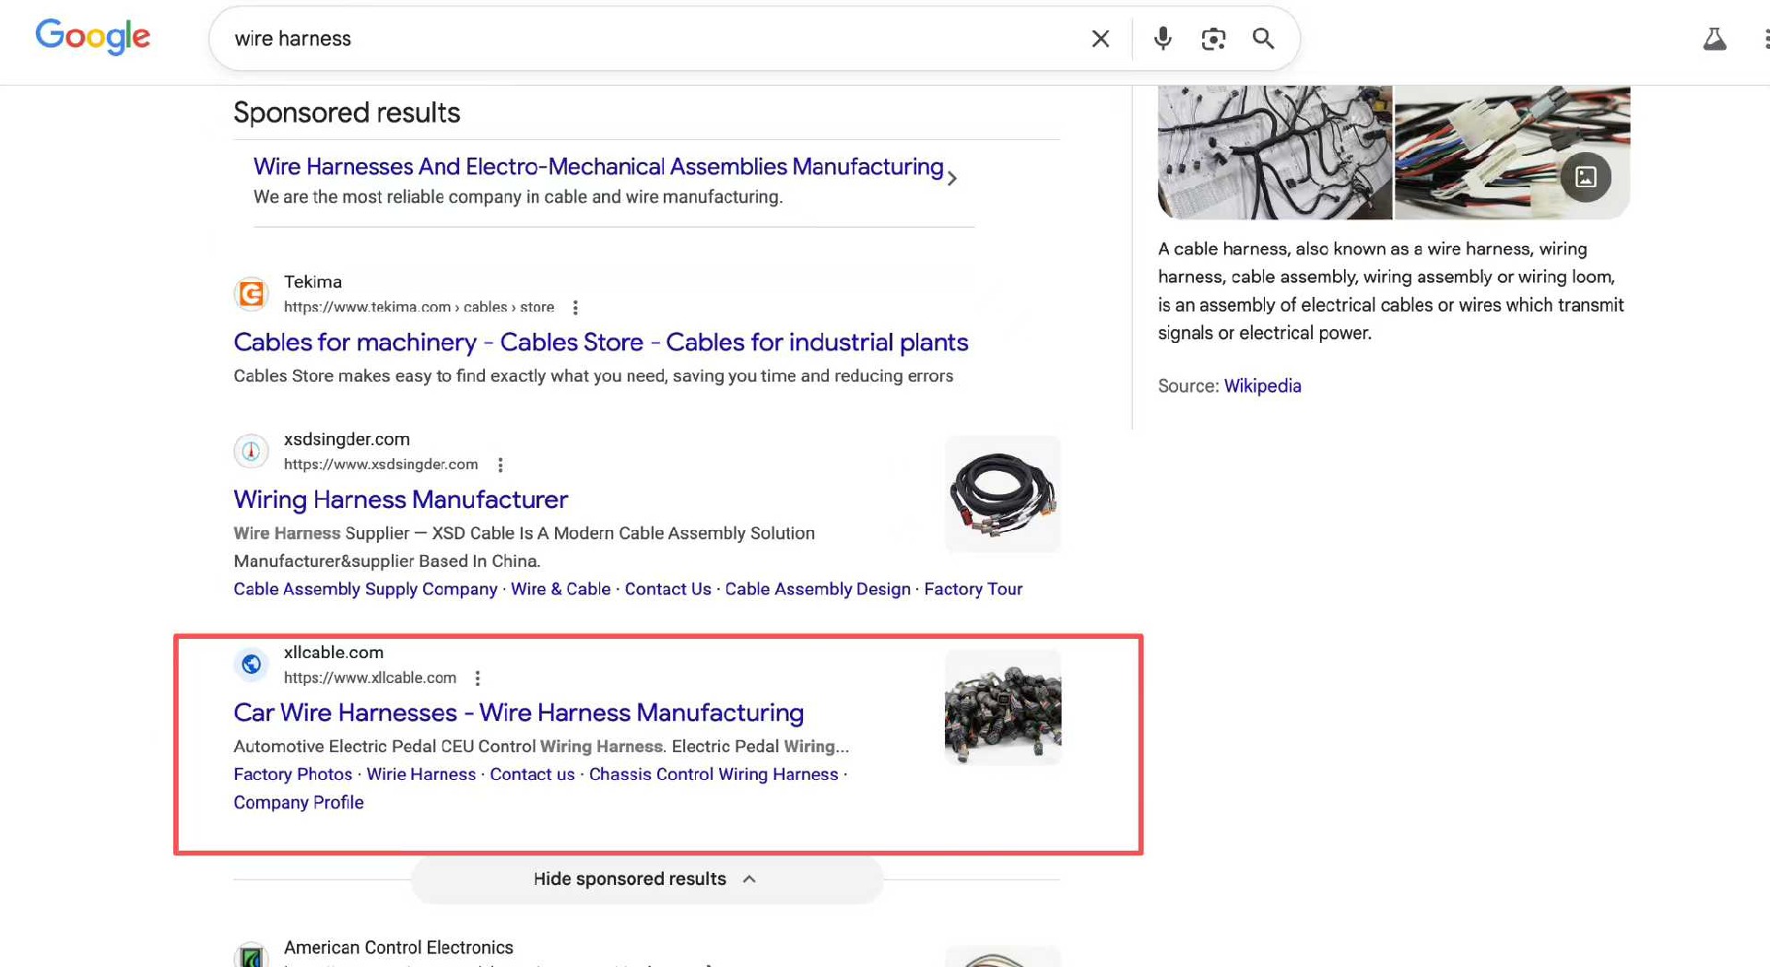Image resolution: width=1770 pixels, height=967 pixels.
Task: Open the image gallery icon on knowledge panel
Action: coord(1586,177)
